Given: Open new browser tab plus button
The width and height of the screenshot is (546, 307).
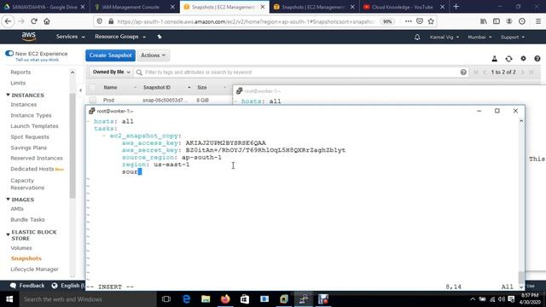Looking at the screenshot, I should [456, 7].
